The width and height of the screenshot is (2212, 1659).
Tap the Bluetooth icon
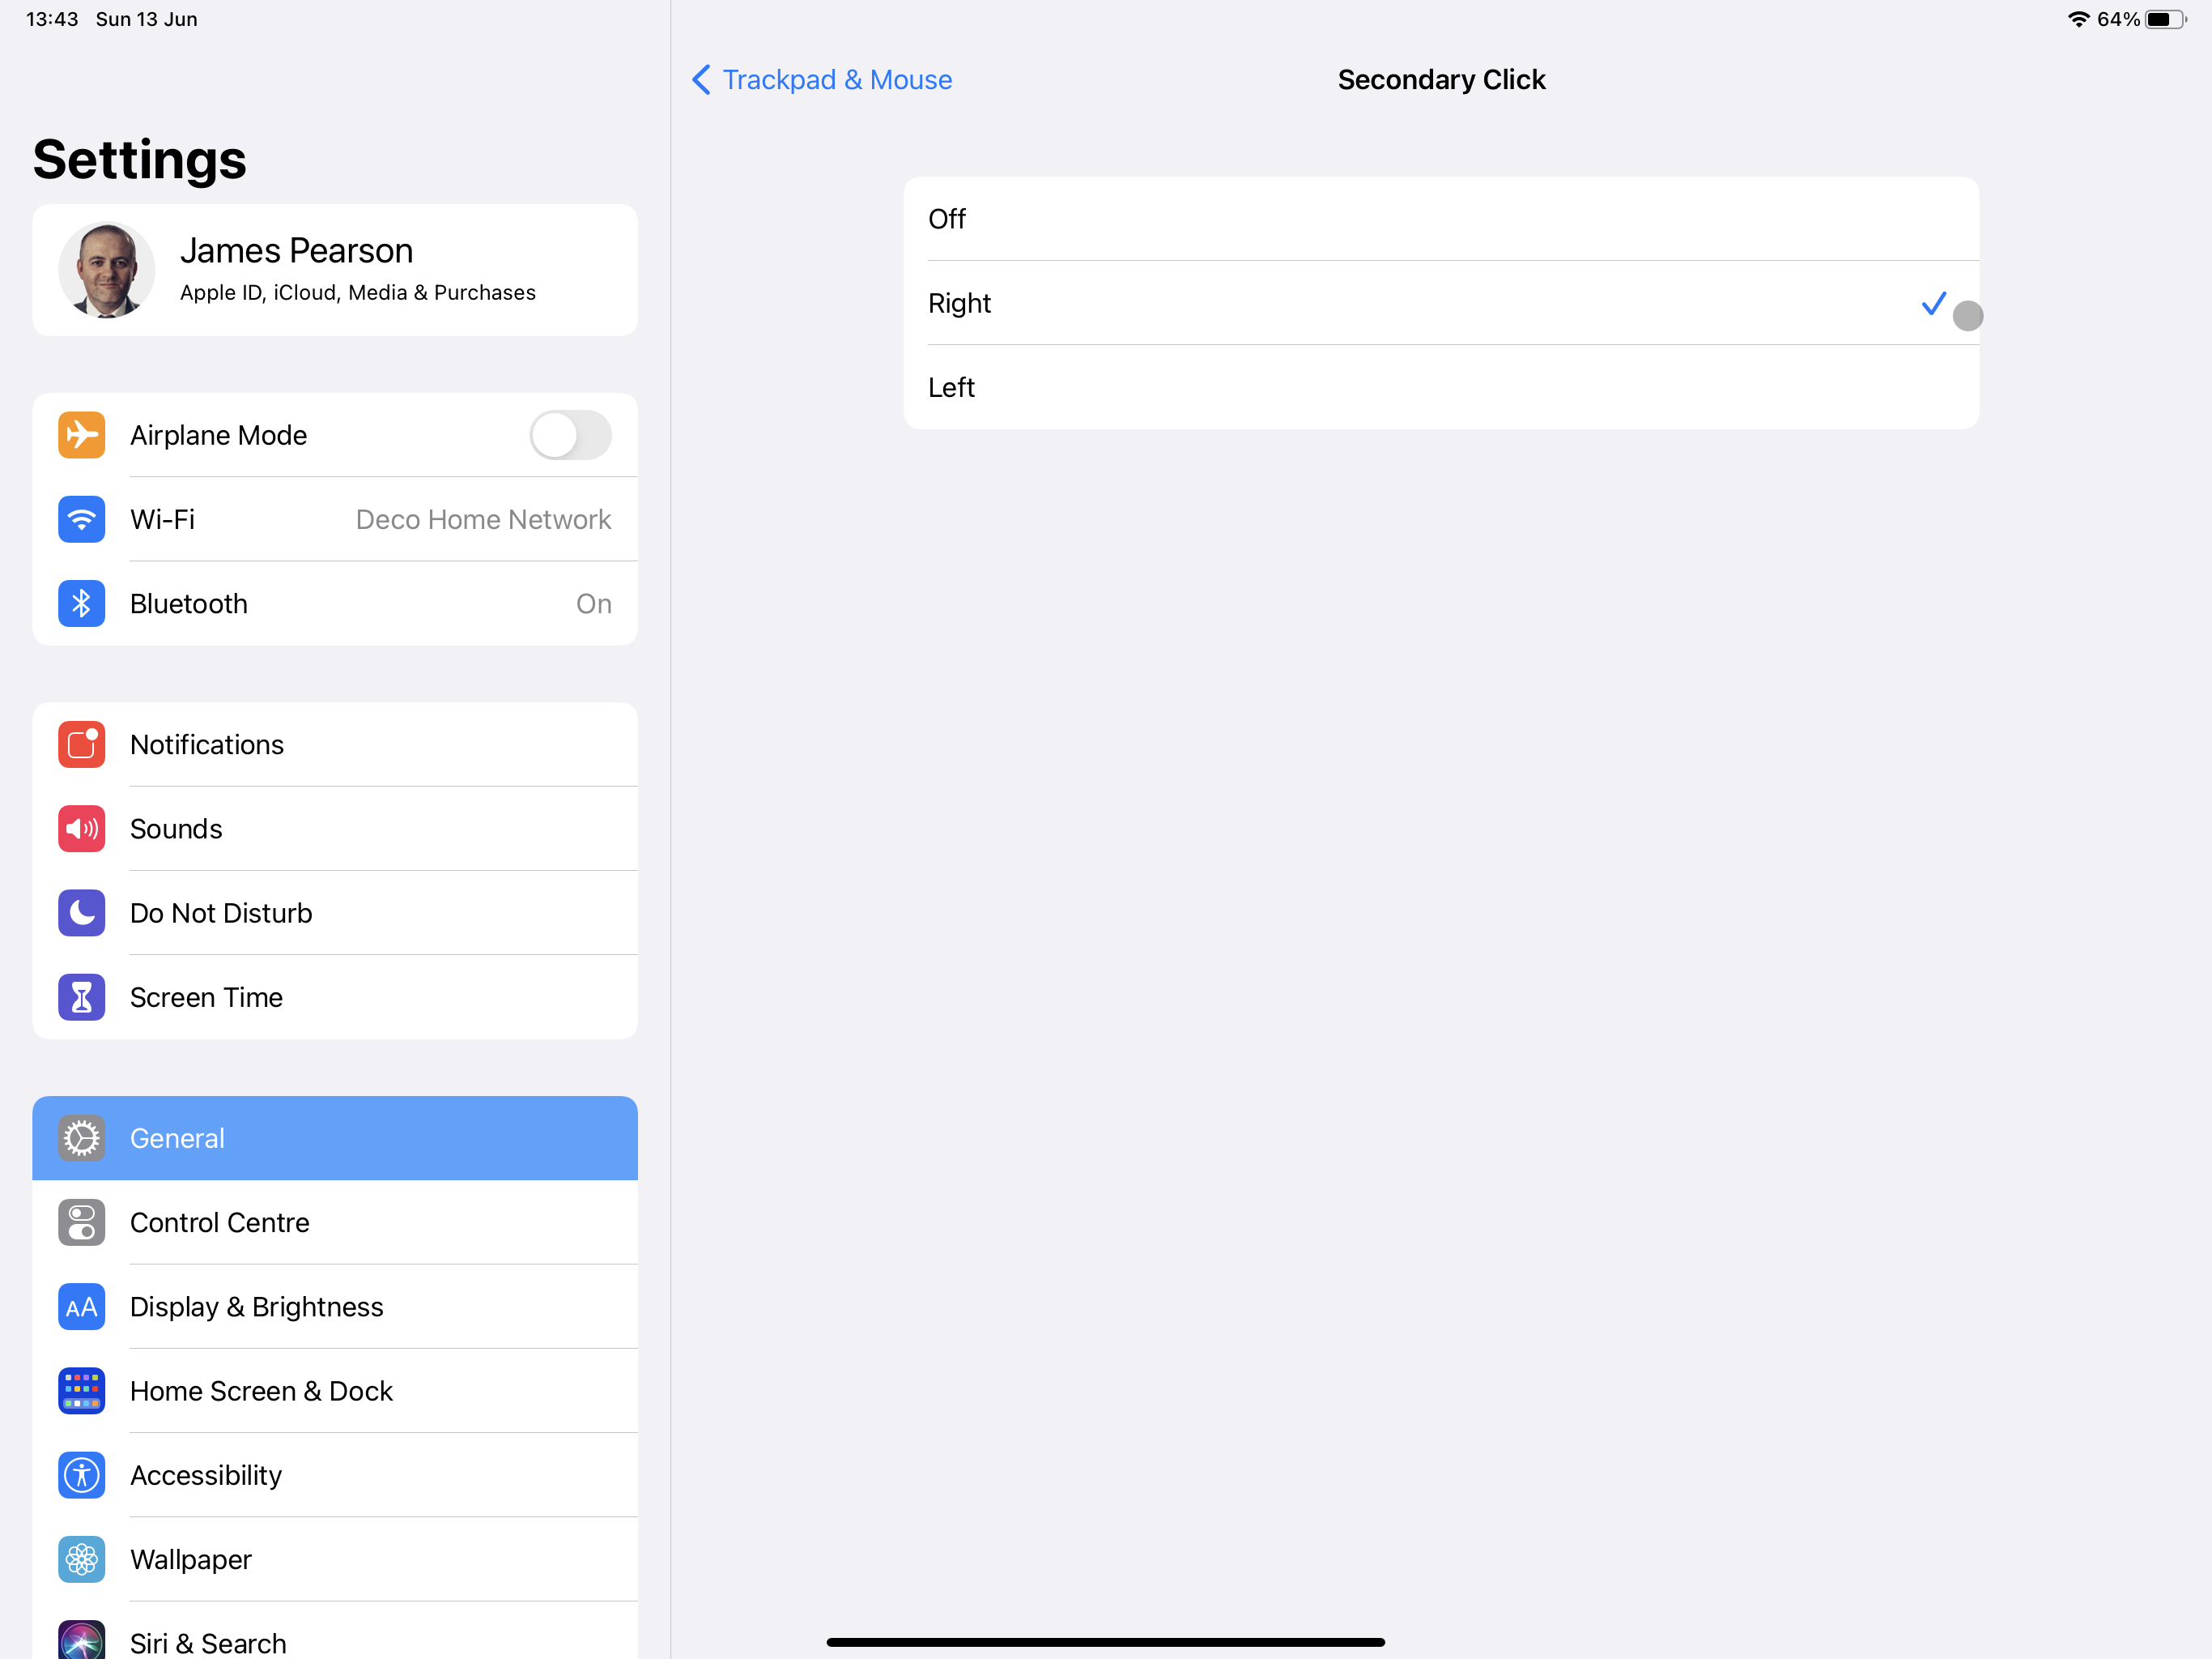point(81,603)
